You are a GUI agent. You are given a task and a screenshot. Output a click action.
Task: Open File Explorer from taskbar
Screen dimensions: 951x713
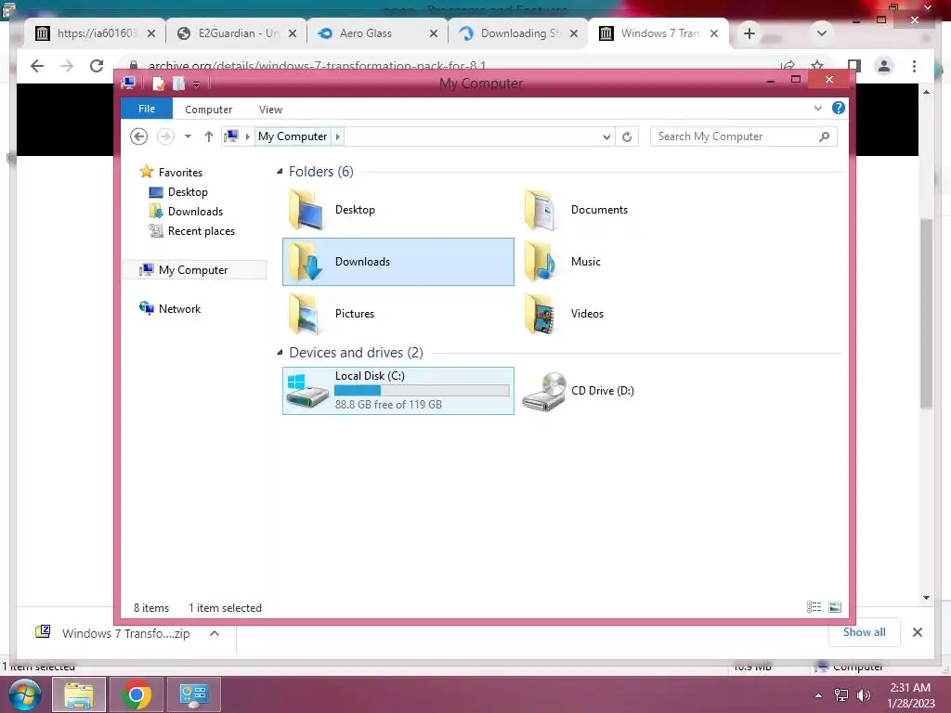(79, 694)
